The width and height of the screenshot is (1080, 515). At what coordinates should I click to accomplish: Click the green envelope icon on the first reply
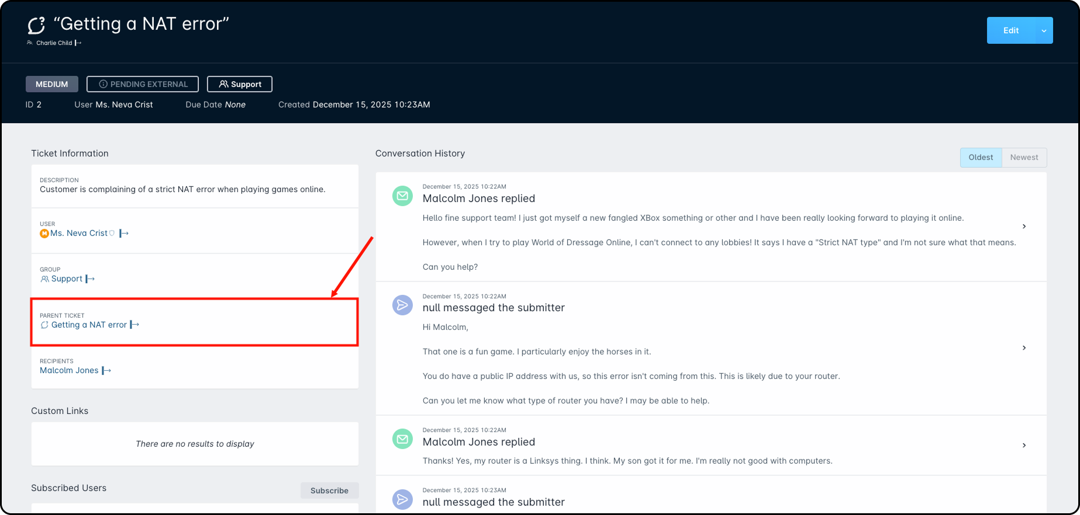[402, 196]
